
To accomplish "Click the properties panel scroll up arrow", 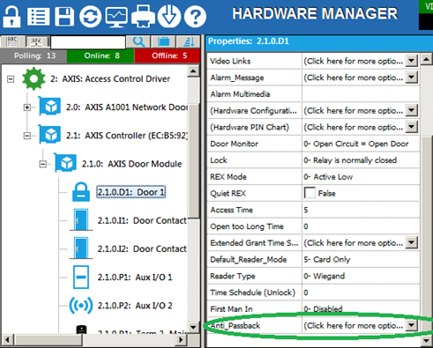I will (426, 60).
